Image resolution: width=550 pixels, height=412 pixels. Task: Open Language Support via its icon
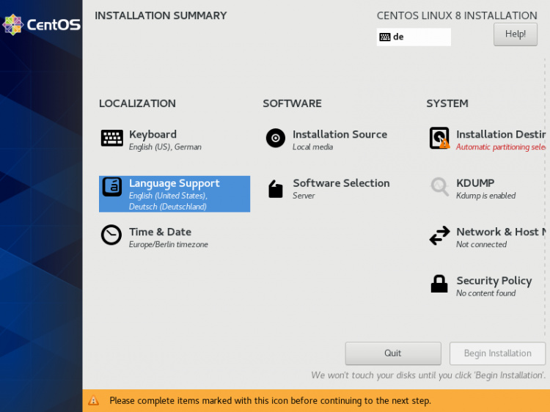tap(112, 187)
